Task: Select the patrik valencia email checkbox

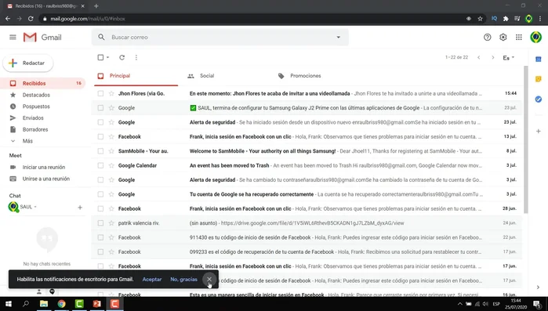Action: 100,222
